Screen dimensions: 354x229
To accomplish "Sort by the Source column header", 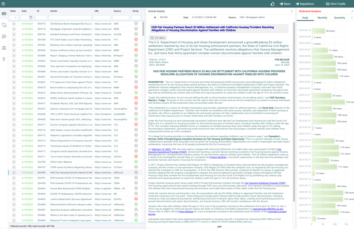I will click(x=117, y=11).
